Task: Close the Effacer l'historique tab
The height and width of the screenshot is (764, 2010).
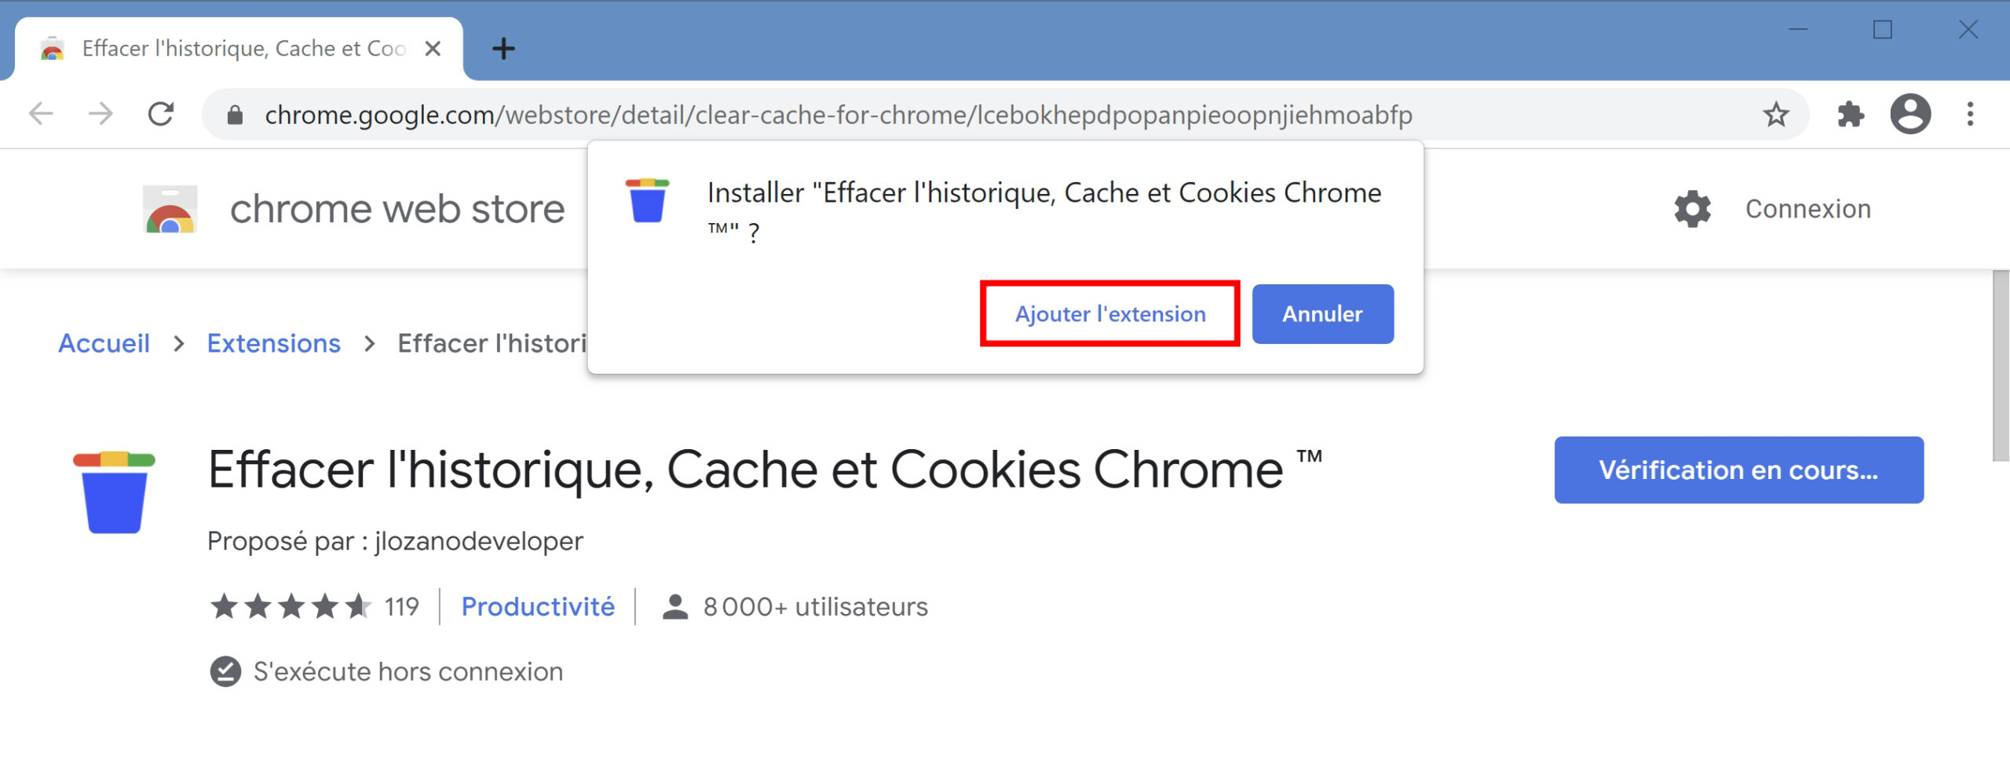Action: [432, 49]
